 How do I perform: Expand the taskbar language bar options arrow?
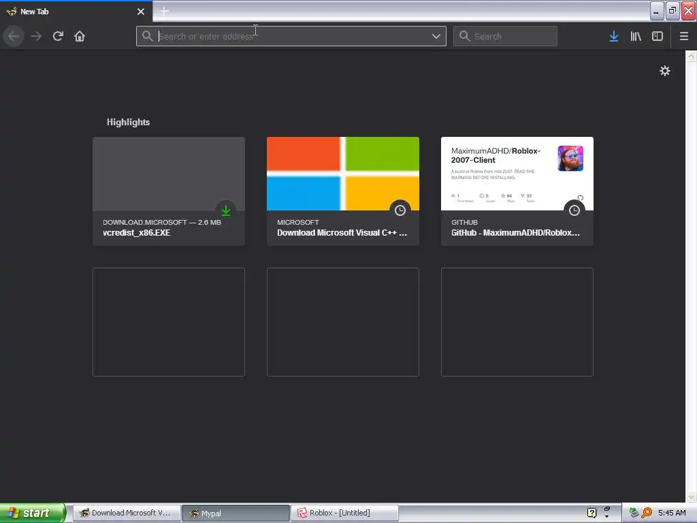pos(606,516)
